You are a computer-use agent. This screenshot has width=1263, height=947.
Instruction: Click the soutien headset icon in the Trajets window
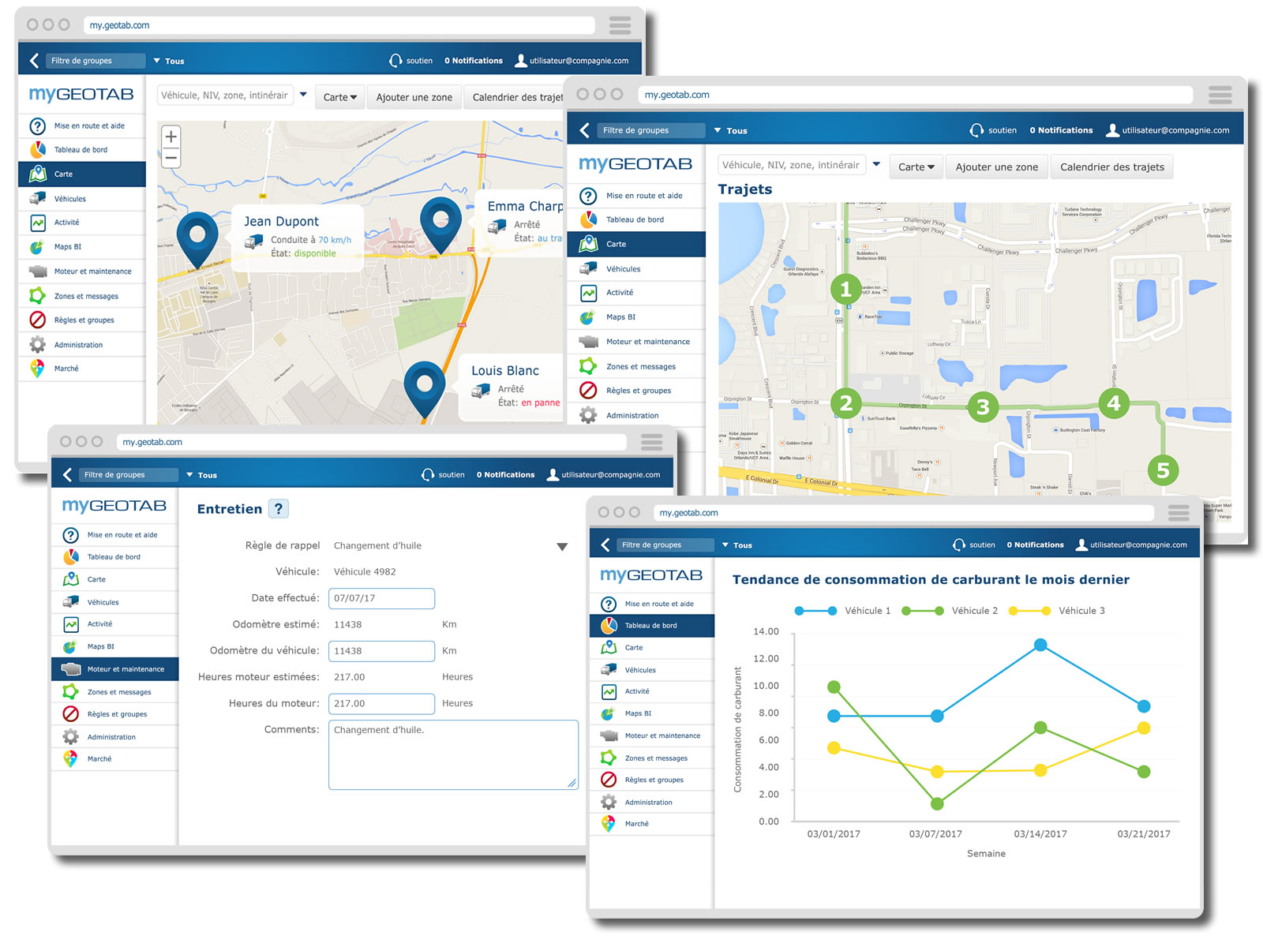pyautogui.click(x=976, y=130)
